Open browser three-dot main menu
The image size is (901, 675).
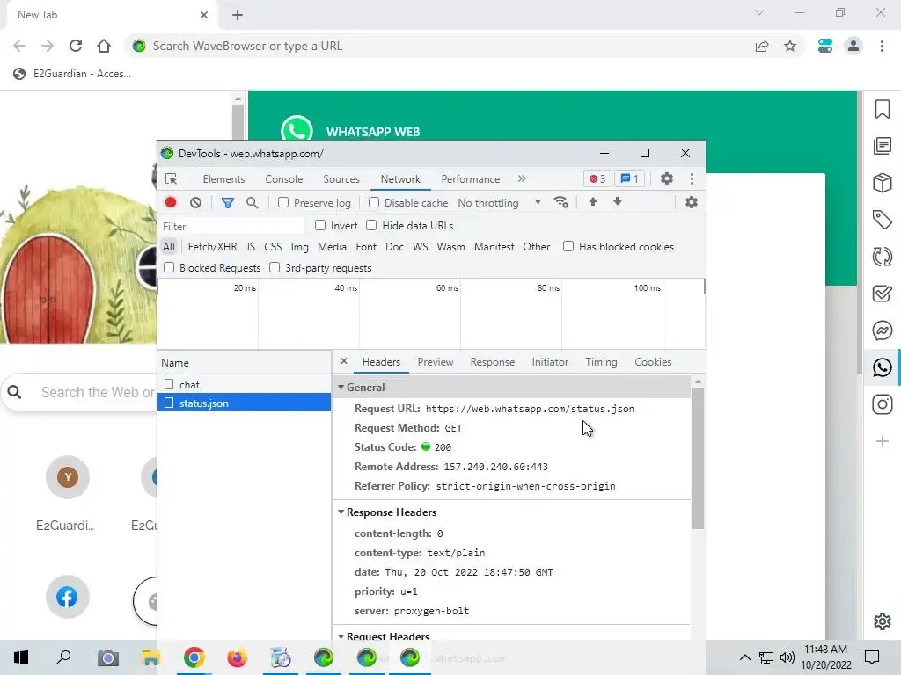[882, 46]
